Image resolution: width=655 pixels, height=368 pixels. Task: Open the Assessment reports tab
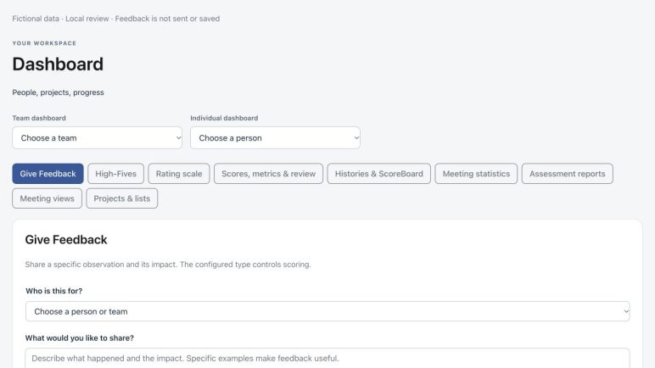pos(568,174)
